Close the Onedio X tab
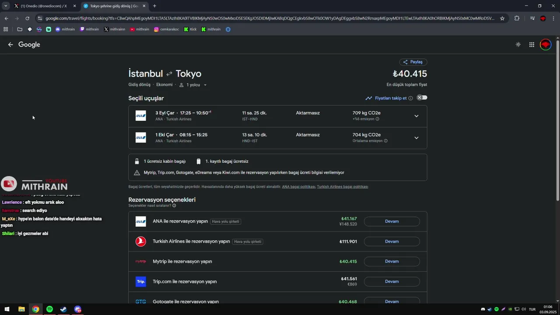The width and height of the screenshot is (560, 315). (x=74, y=6)
